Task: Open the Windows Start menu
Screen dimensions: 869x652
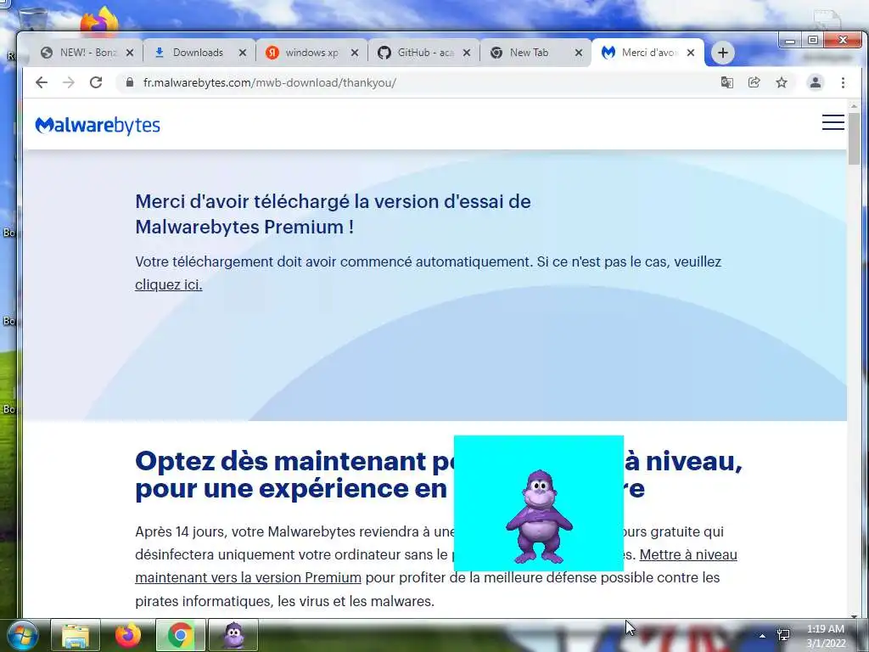Action: click(x=22, y=636)
